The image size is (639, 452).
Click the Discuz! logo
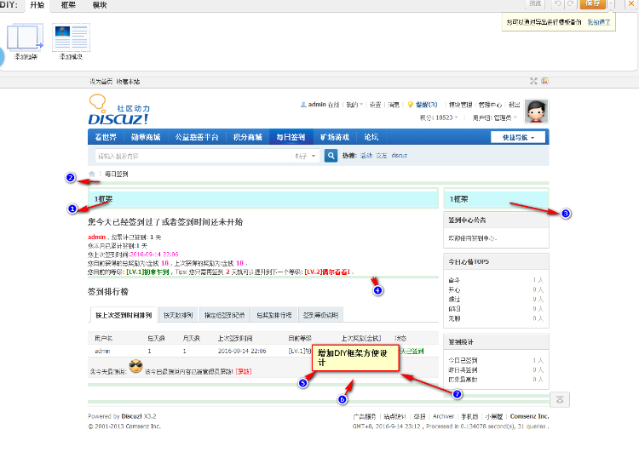coord(118,110)
